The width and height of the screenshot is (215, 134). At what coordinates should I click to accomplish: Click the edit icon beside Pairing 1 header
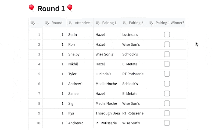click(x=98, y=23)
